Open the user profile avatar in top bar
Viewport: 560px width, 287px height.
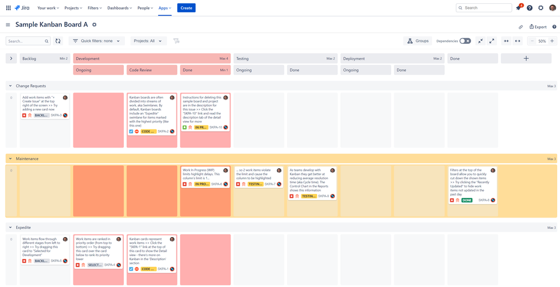coord(552,8)
